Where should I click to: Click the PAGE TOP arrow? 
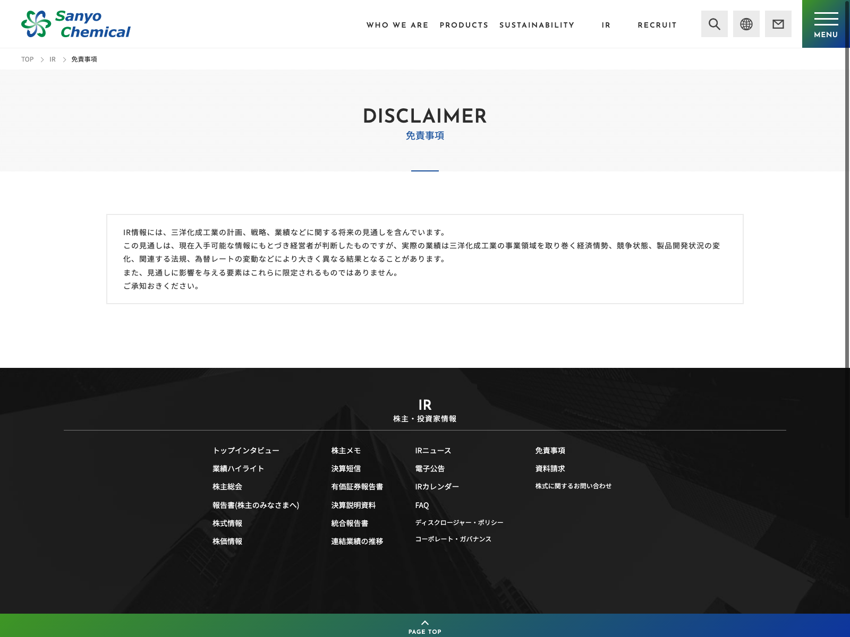424,626
